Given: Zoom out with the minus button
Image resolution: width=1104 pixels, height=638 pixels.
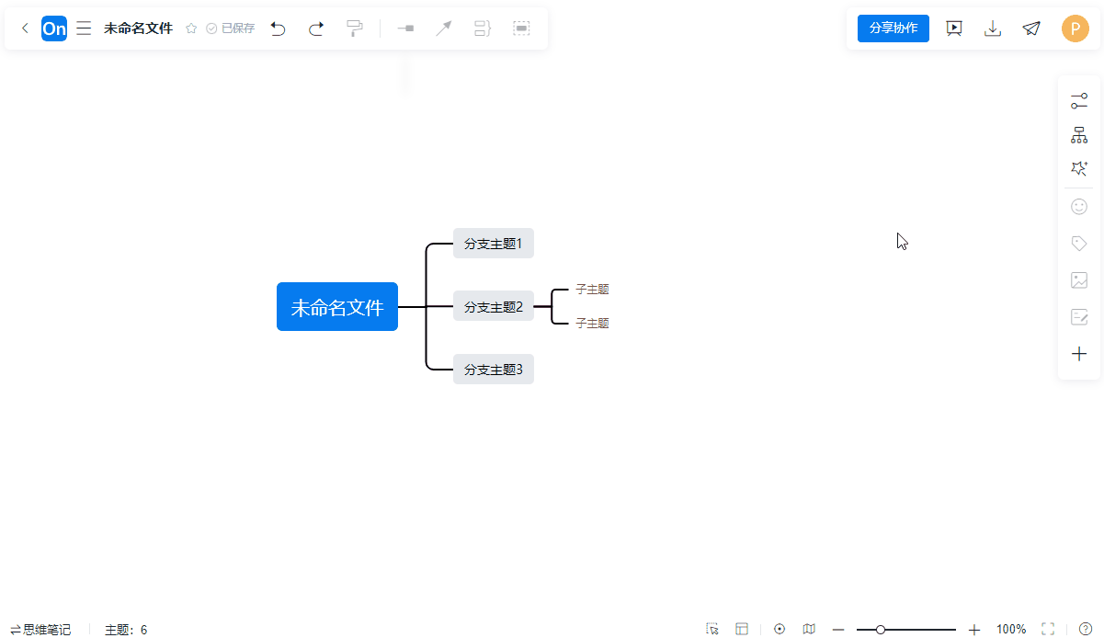Looking at the screenshot, I should click(838, 630).
